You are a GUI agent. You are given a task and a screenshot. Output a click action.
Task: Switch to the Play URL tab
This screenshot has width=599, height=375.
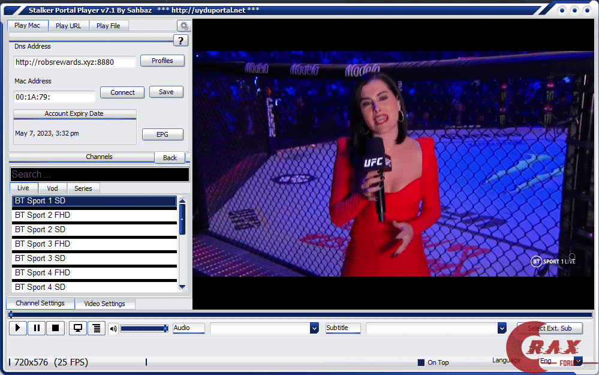68,26
